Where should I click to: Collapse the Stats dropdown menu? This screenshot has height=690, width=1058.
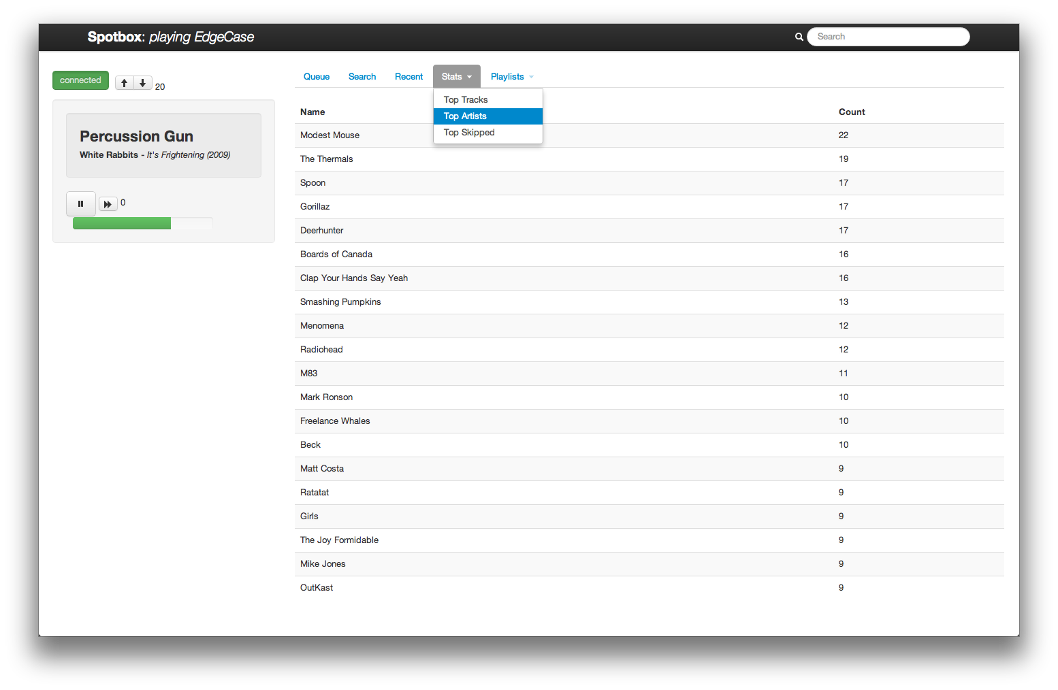[x=456, y=76]
